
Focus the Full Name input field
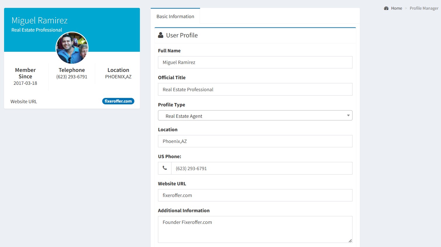[x=255, y=62]
